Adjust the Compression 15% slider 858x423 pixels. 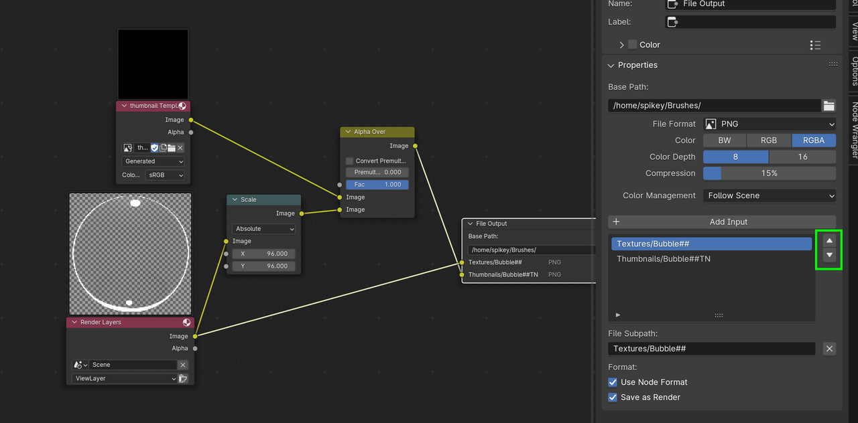tap(769, 173)
